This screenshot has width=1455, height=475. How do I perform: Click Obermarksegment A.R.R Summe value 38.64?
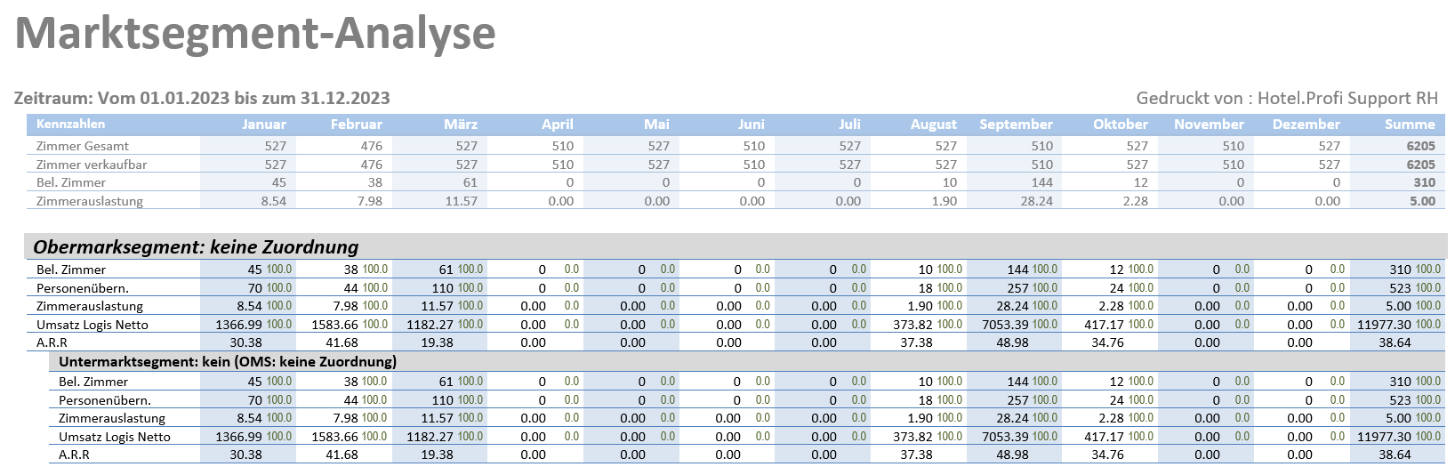pos(1395,342)
